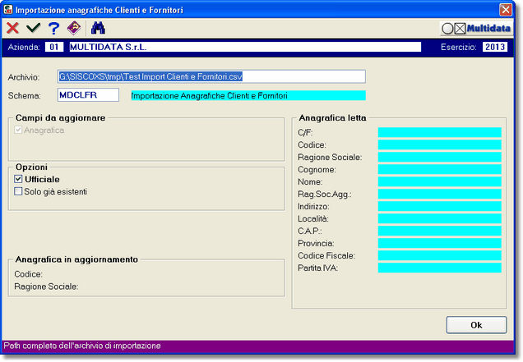Image resolution: width=523 pixels, height=362 pixels.
Task: Enable the Solo già esistenti checkbox
Action: 18,191
